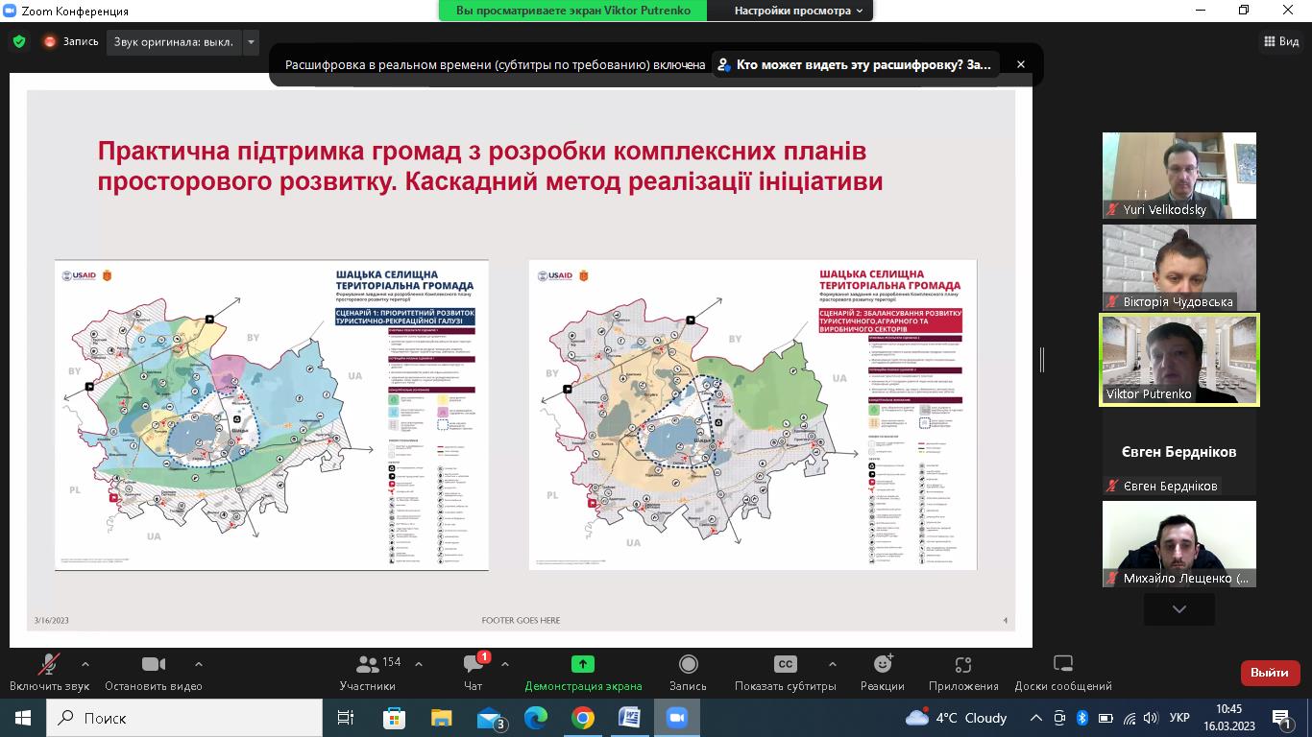Viewport: 1312px width, 737px height.
Task: Open Google Chrome from taskbar
Action: (583, 718)
